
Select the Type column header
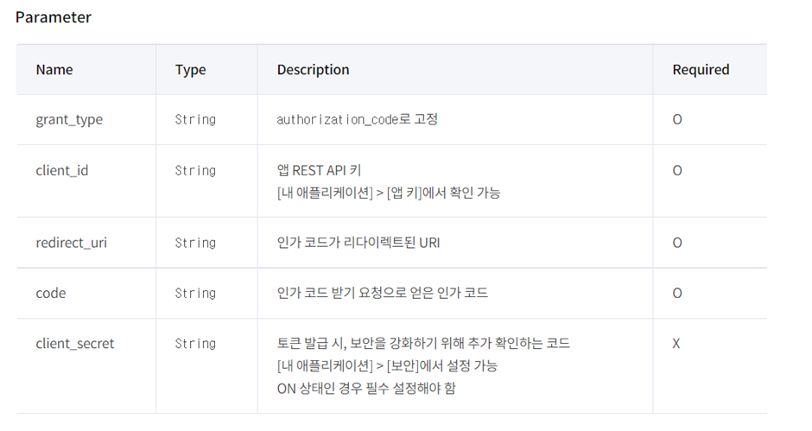tap(190, 70)
